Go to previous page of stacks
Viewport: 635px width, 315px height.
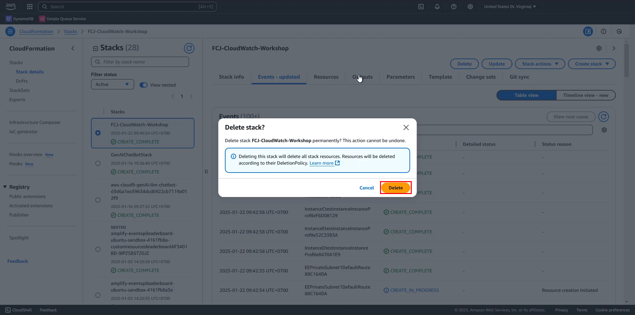click(172, 96)
